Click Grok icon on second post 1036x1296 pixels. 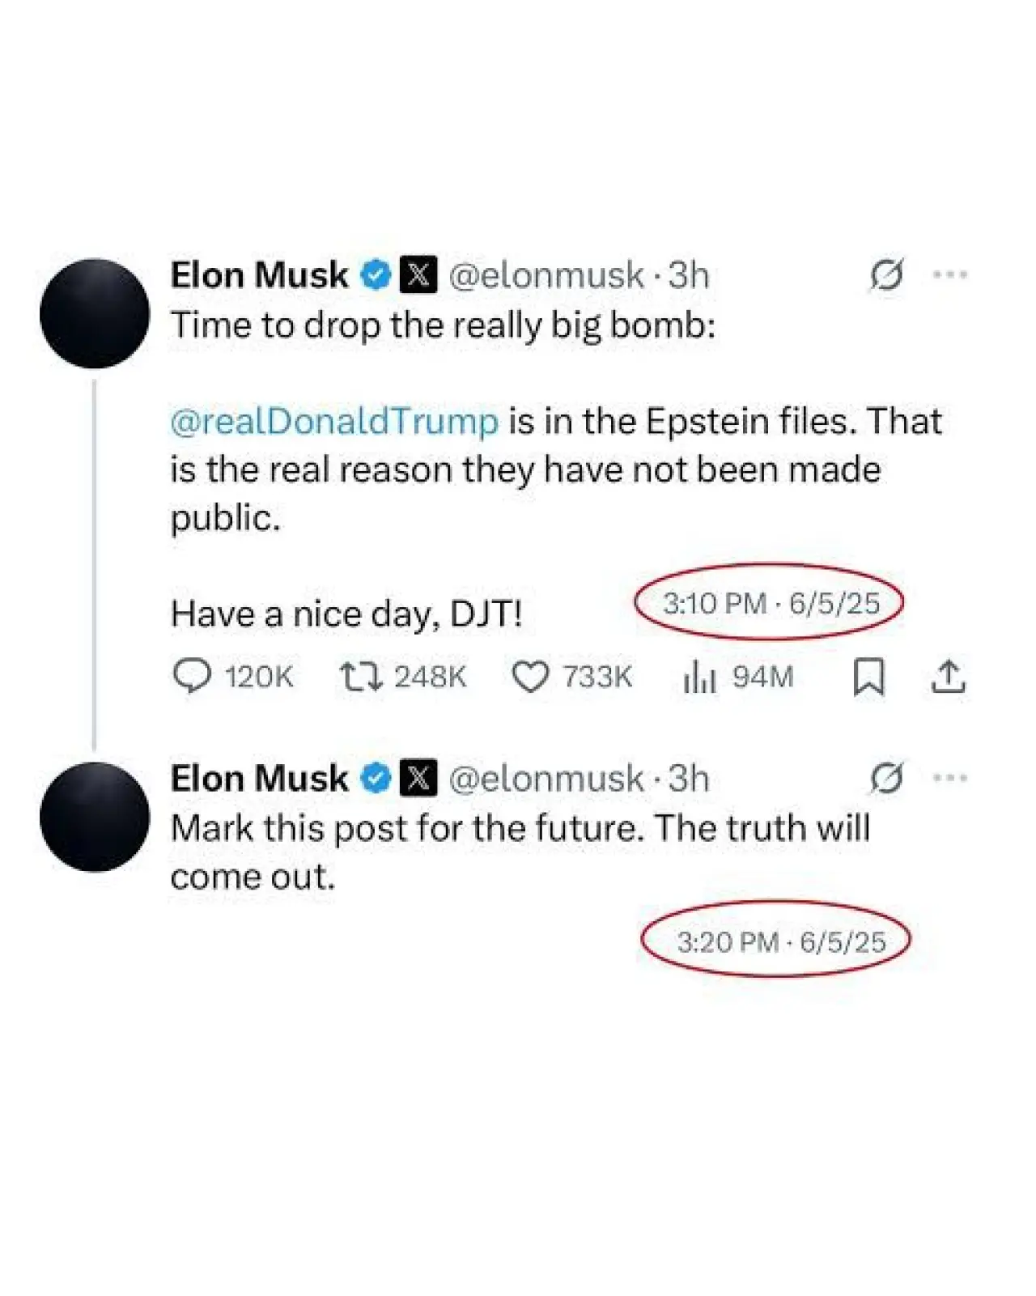pos(887,779)
